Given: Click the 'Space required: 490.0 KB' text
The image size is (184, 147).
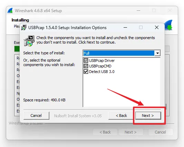Looking at the screenshot, I should click(44, 100).
